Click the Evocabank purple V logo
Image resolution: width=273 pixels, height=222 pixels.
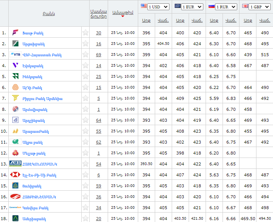(x=15, y=66)
